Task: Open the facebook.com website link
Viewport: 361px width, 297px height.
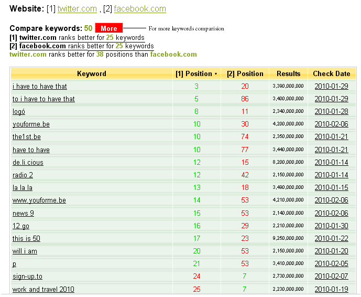Action: (x=140, y=9)
